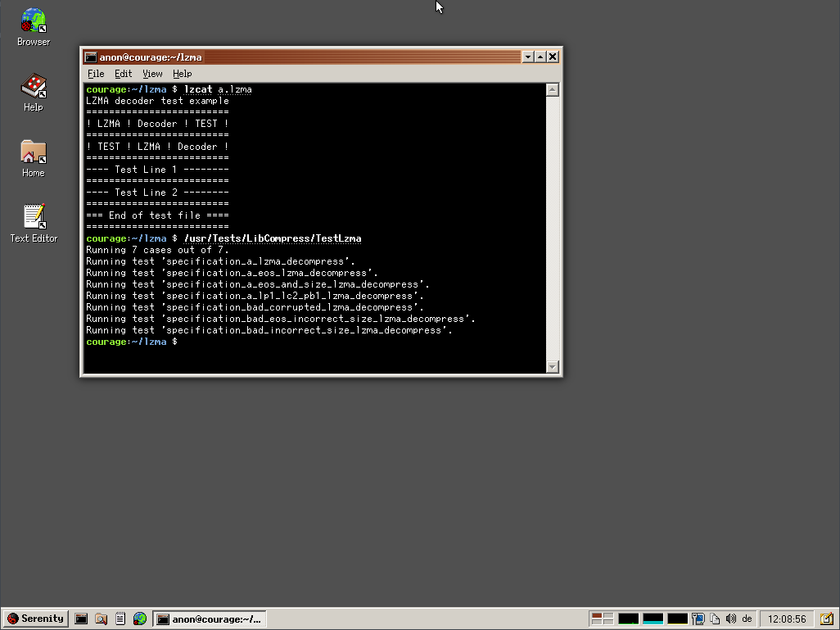Click '---- Test Line 1 --------' output
This screenshot has width=840, height=630.
(x=157, y=170)
